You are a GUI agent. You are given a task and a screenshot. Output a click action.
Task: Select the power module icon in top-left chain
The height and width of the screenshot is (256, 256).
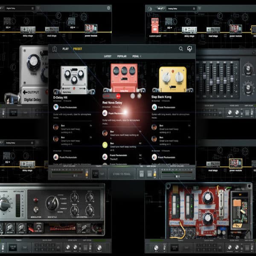click(91, 29)
